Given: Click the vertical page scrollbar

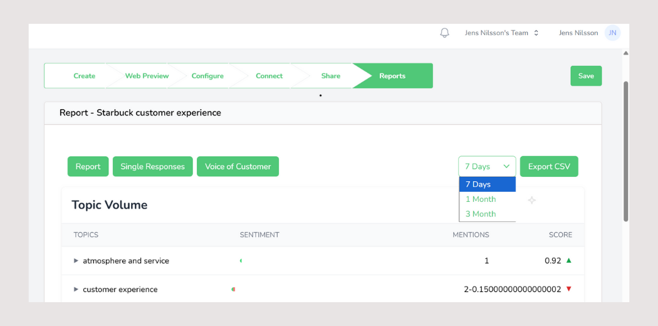Looking at the screenshot, I should 625,150.
